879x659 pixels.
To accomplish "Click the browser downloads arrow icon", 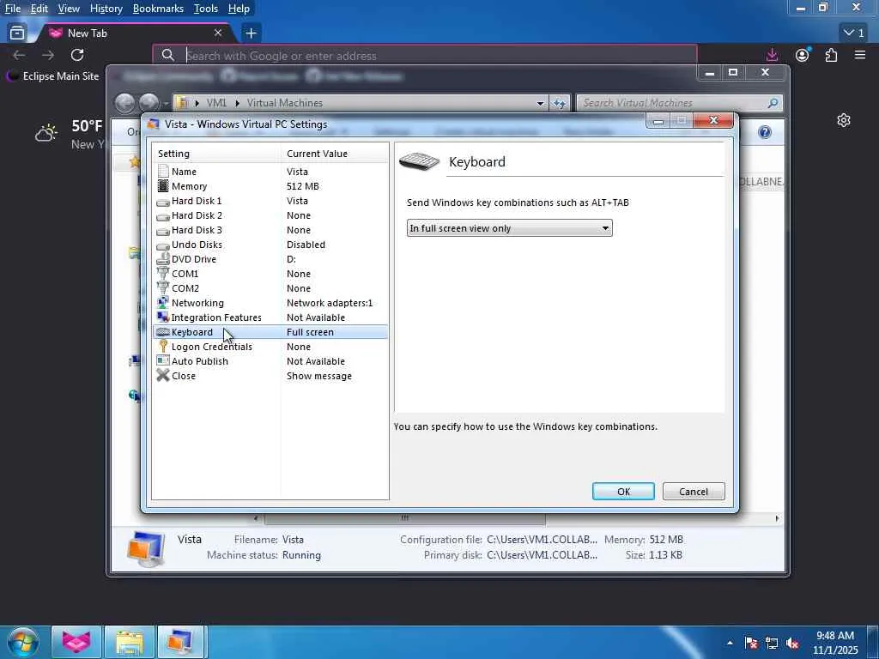I will pos(772,55).
